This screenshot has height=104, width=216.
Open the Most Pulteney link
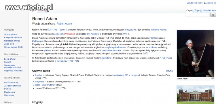click(48, 85)
